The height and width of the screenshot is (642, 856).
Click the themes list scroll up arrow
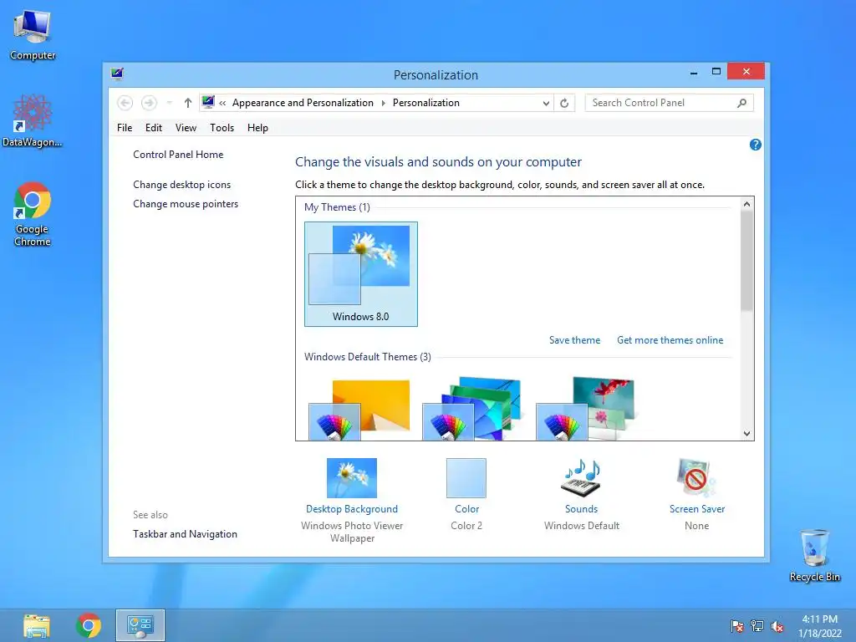(x=746, y=204)
